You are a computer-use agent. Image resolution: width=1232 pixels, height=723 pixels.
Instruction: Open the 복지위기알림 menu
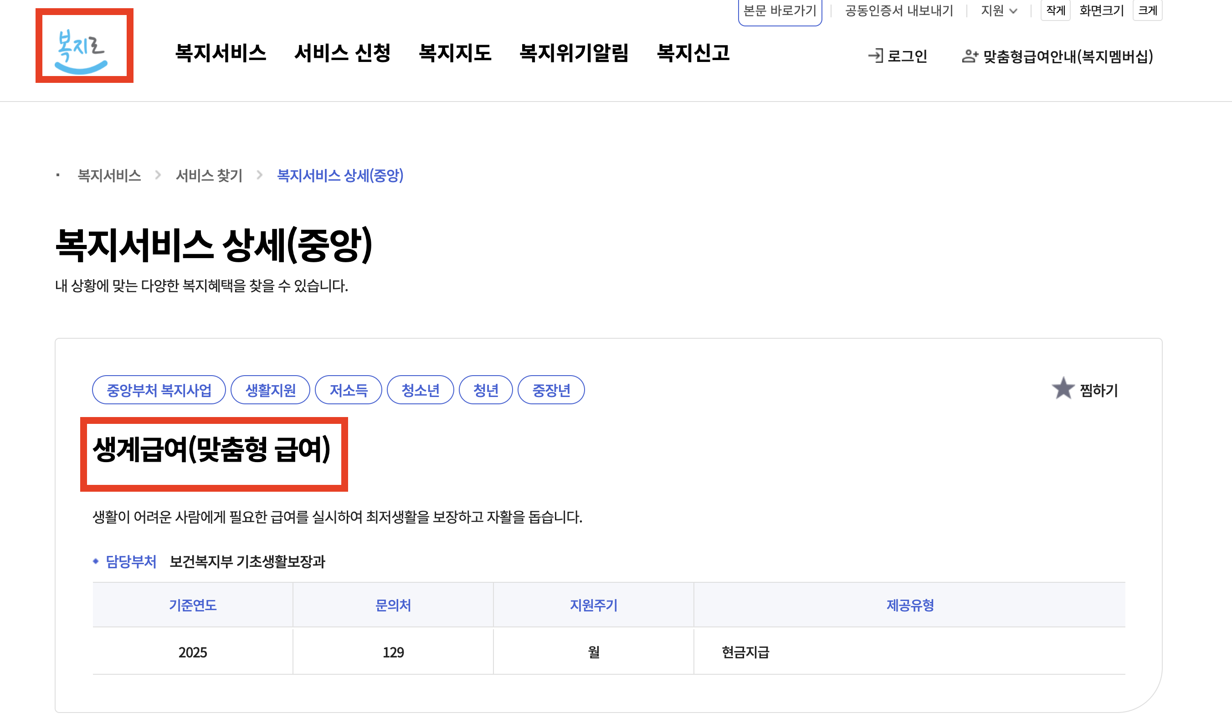click(574, 53)
